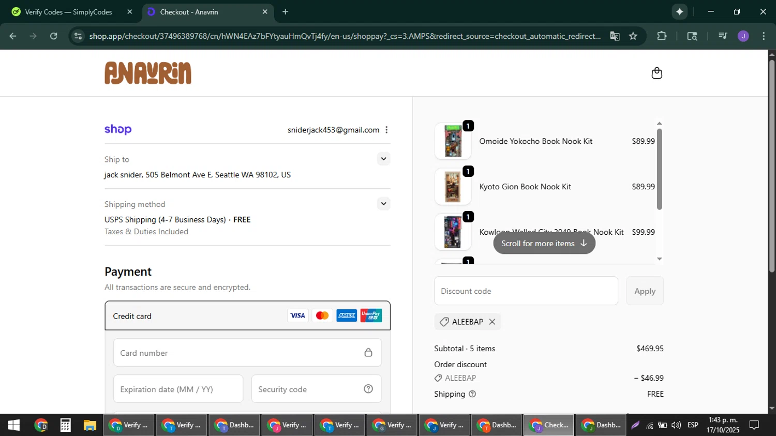The image size is (776, 436).
Task: Click the Shop Pay logo
Action: coord(118,129)
